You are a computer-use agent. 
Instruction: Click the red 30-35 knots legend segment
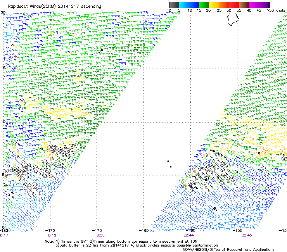(234, 5)
